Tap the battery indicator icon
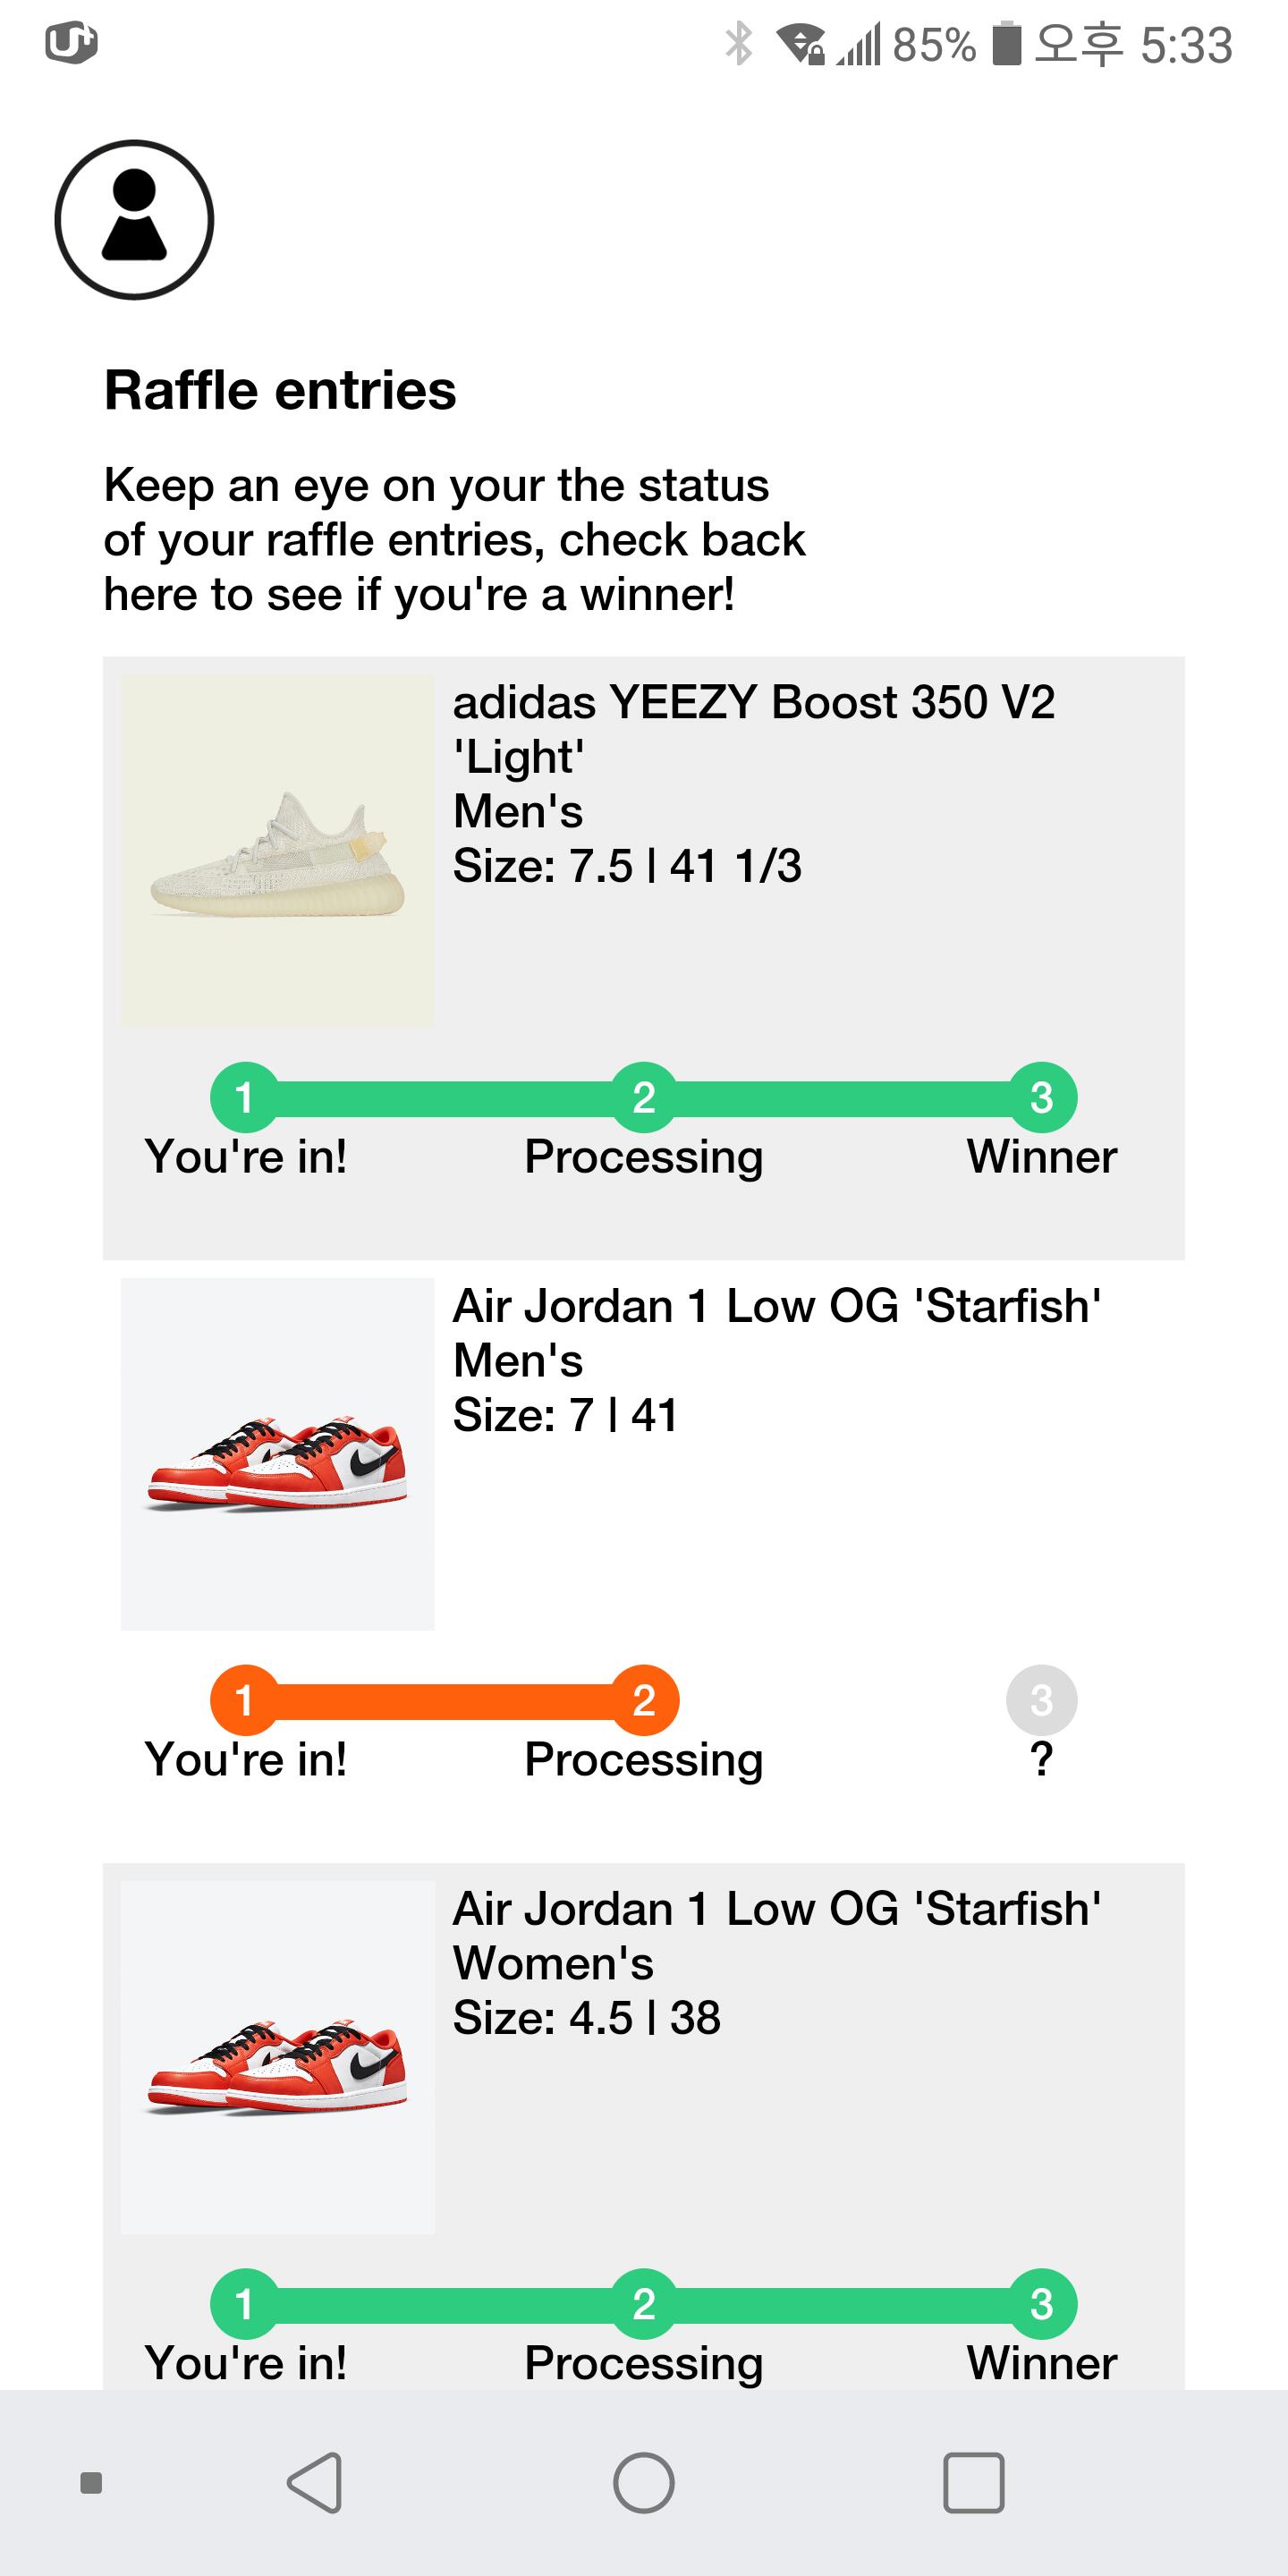Image resolution: width=1288 pixels, height=2576 pixels. click(x=1006, y=44)
